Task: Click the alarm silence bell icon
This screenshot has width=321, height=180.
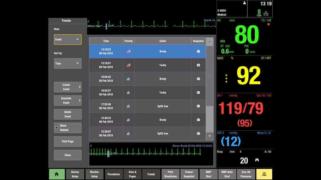Action: coord(264,174)
